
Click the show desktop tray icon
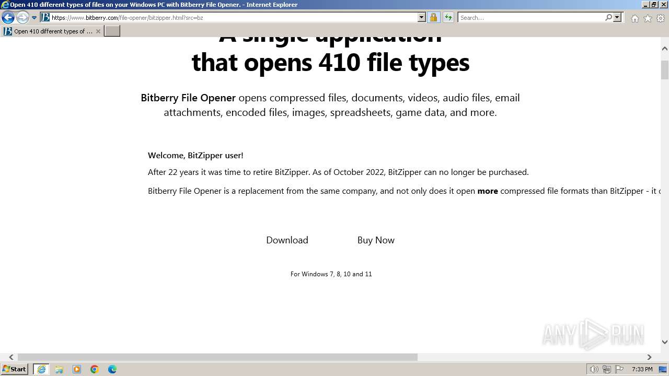(x=663, y=369)
